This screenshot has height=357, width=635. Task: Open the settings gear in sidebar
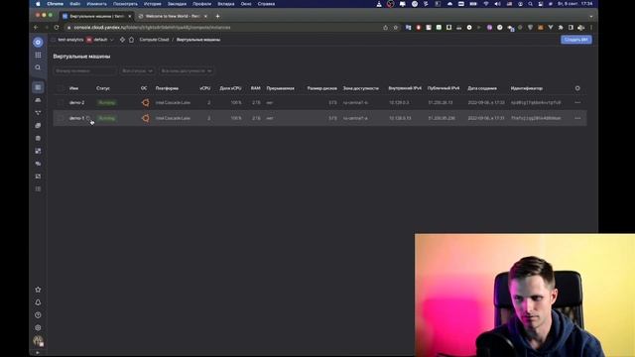38,327
